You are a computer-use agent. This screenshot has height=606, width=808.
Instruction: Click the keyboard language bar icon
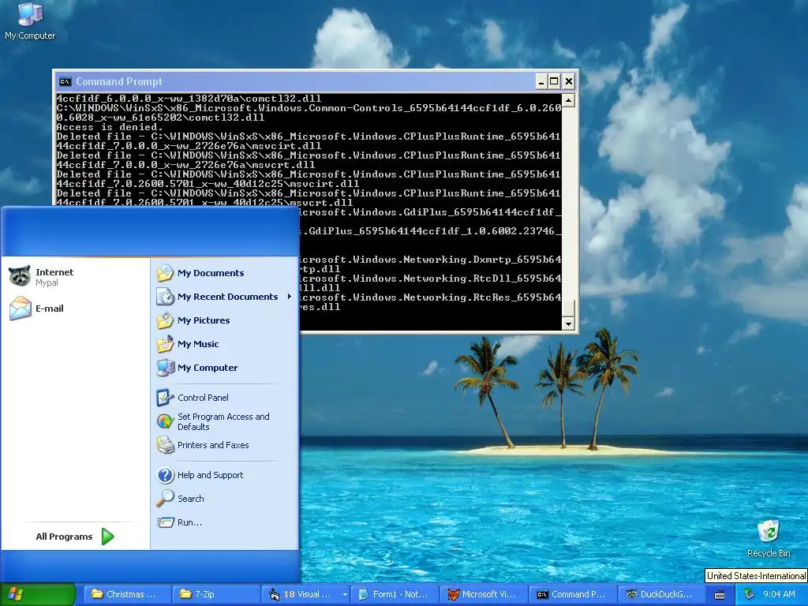coord(720,595)
